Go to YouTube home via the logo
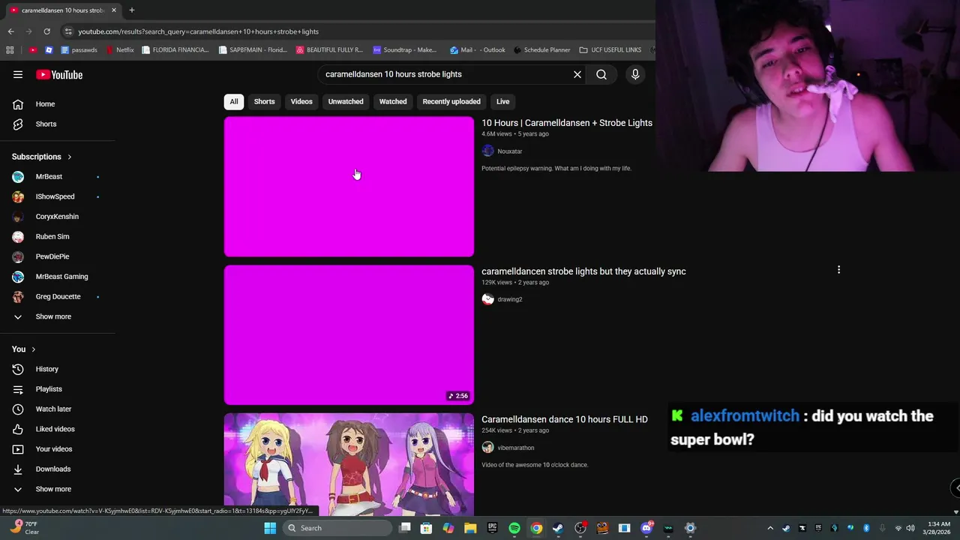The width and height of the screenshot is (960, 540). pyautogui.click(x=59, y=74)
